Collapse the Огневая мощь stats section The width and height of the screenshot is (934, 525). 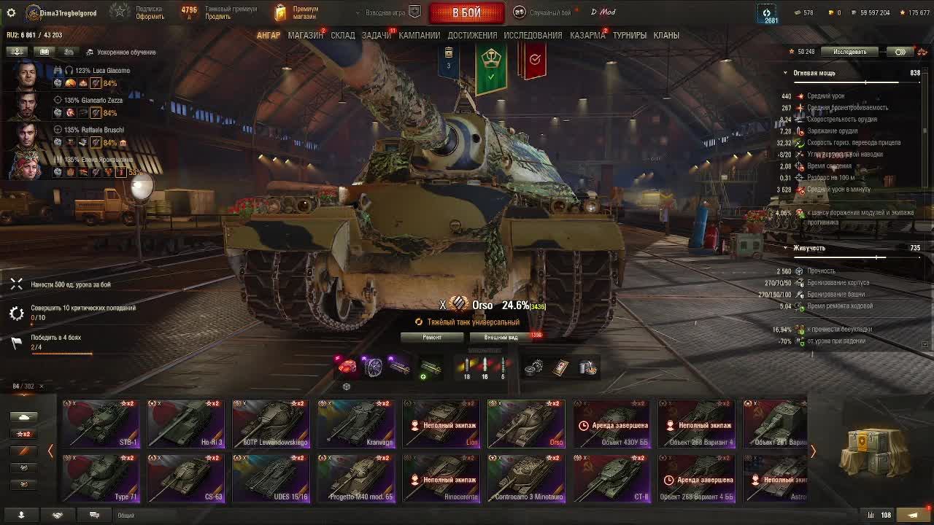pyautogui.click(x=785, y=73)
